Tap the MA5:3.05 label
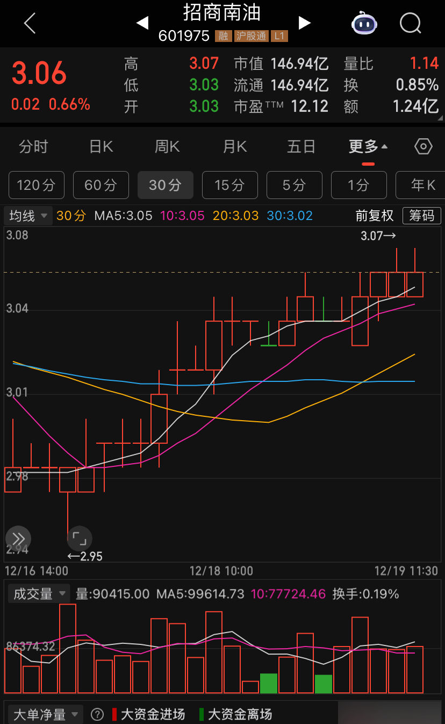Screen dimensions: 445x724 point(123,216)
